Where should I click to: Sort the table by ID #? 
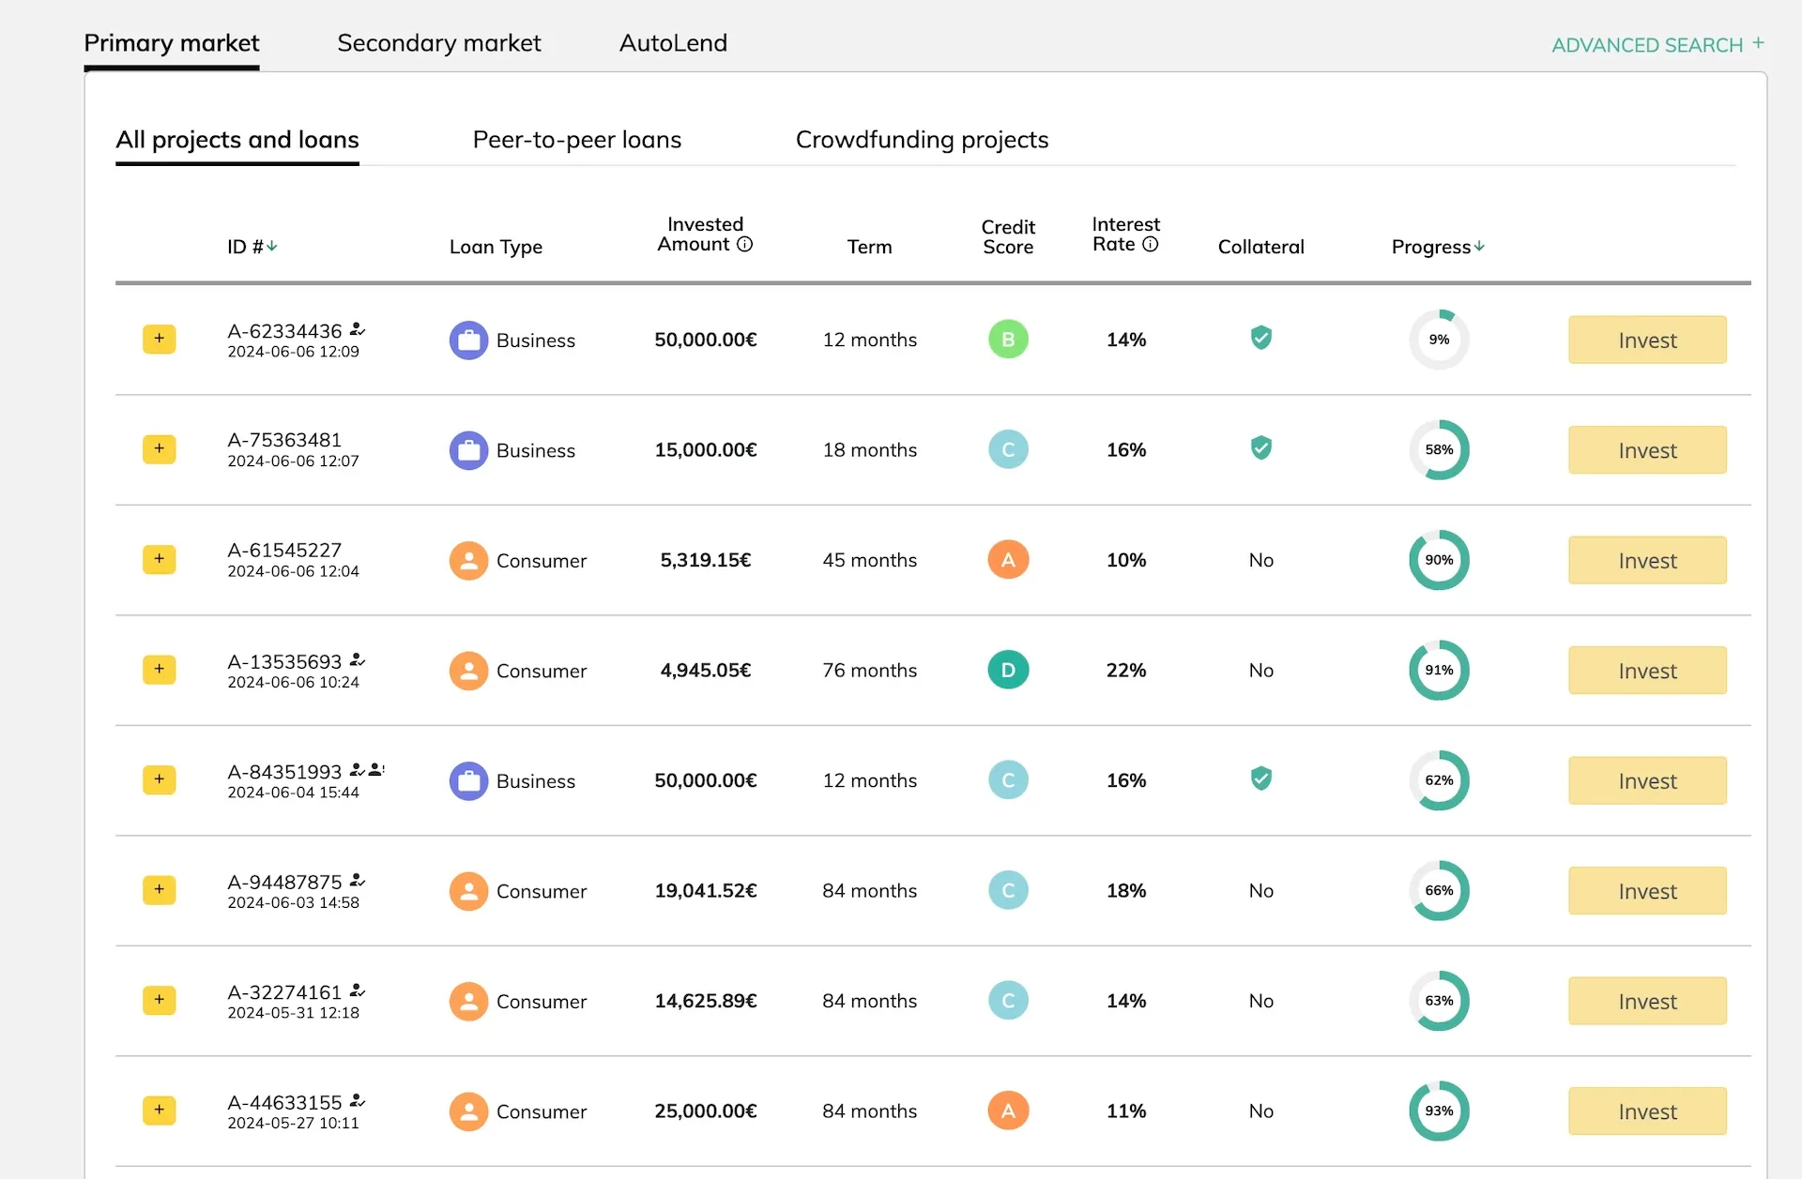252,247
